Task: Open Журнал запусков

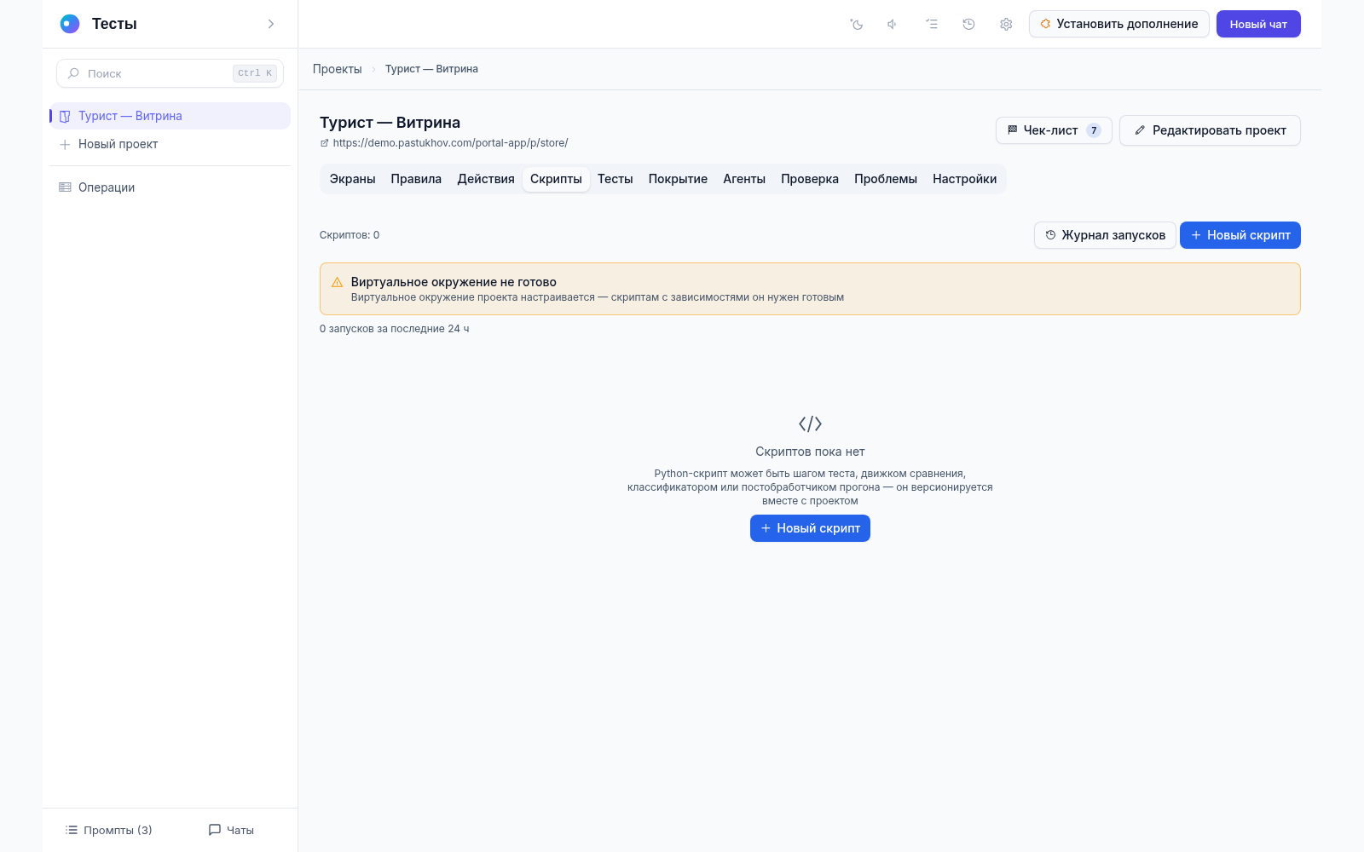Action: [1105, 235]
